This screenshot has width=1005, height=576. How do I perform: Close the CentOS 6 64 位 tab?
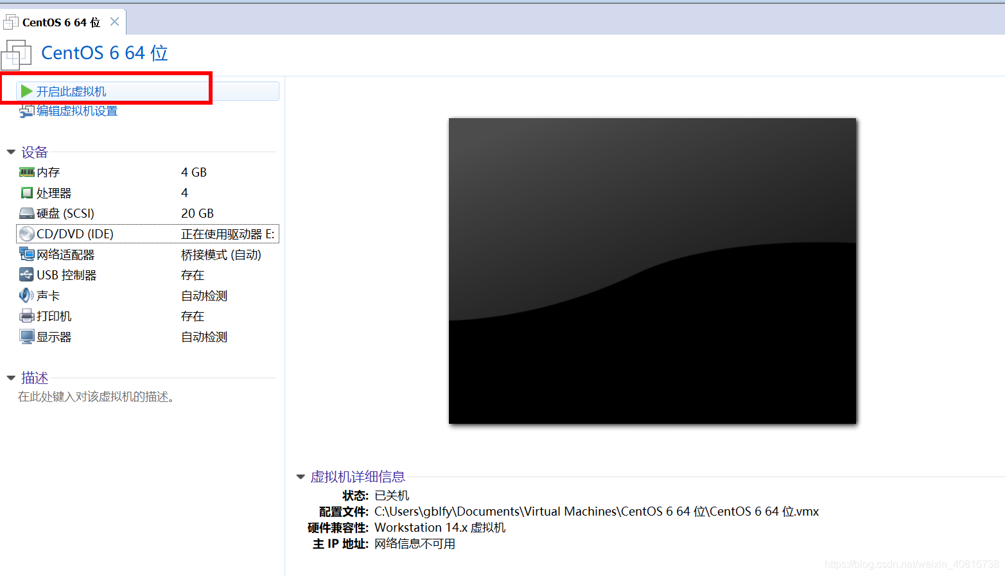point(114,22)
